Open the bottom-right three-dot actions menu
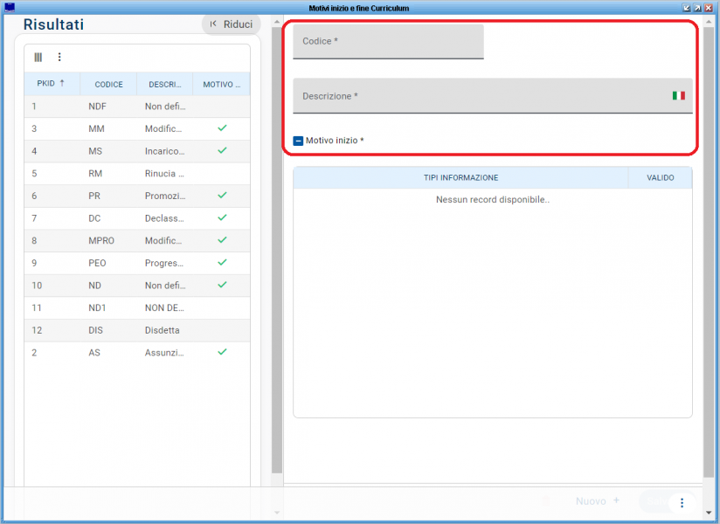Image resolution: width=720 pixels, height=524 pixels. coord(682,503)
